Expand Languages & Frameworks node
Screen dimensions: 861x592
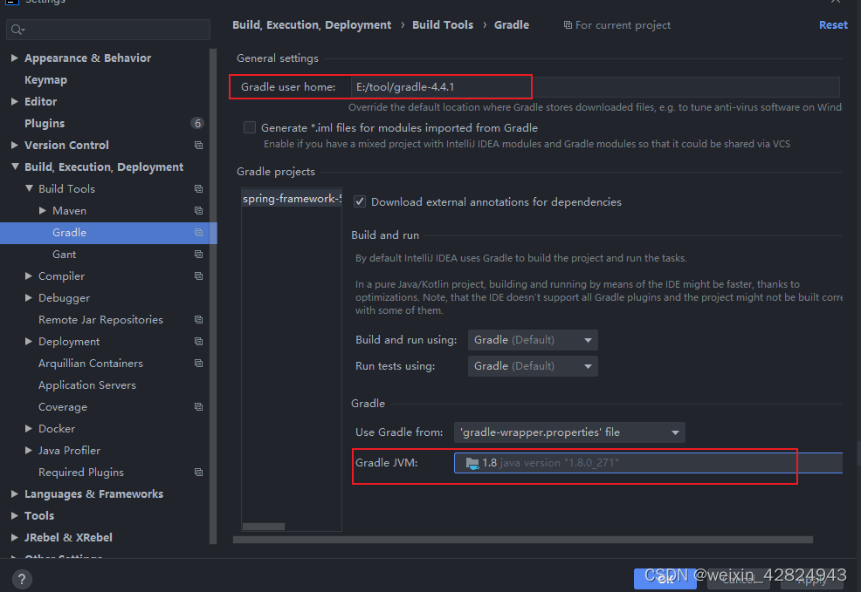tap(15, 493)
